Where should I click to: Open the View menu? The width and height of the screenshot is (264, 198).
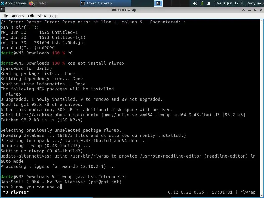(42, 16)
